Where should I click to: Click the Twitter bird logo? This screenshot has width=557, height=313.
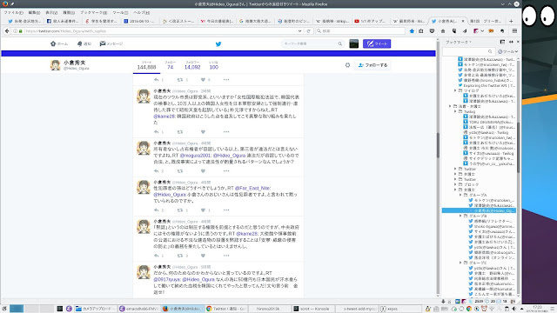(218, 44)
